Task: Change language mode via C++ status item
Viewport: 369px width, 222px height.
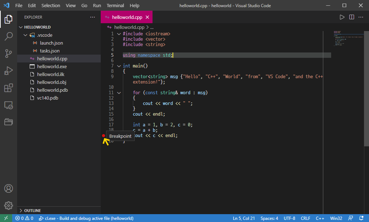Action: pos(320,218)
